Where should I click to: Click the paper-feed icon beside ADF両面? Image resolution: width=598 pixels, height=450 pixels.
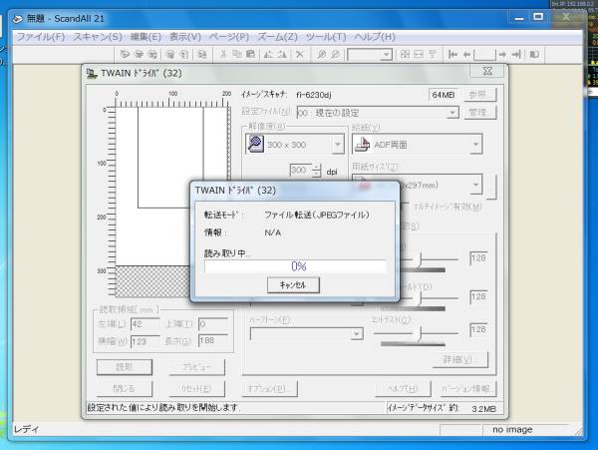(x=363, y=144)
